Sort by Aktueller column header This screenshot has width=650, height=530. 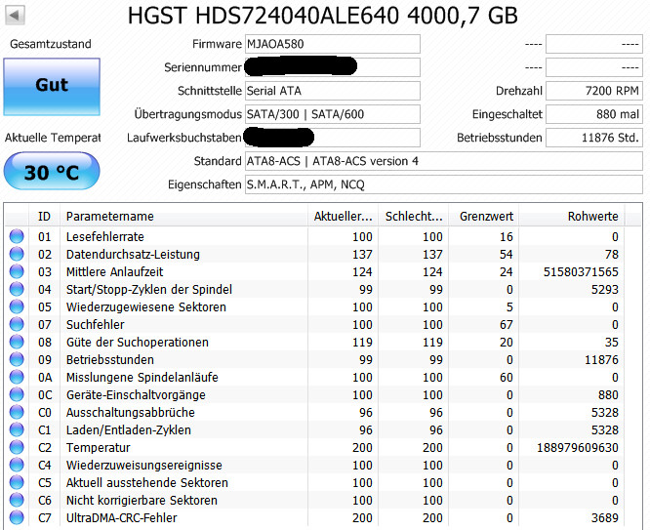(x=343, y=216)
